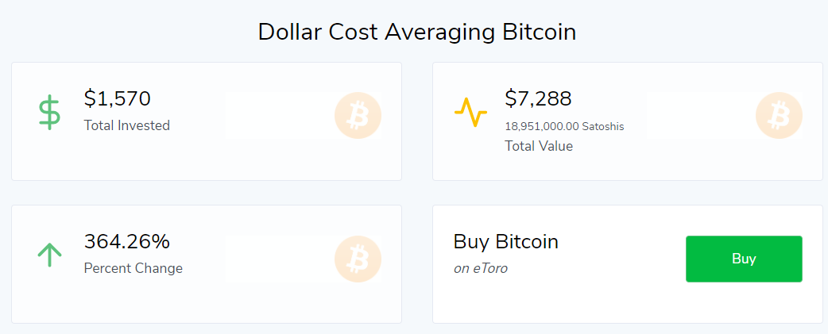828x334 pixels.
Task: Select the $7,288 total value amount
Action: click(x=538, y=98)
